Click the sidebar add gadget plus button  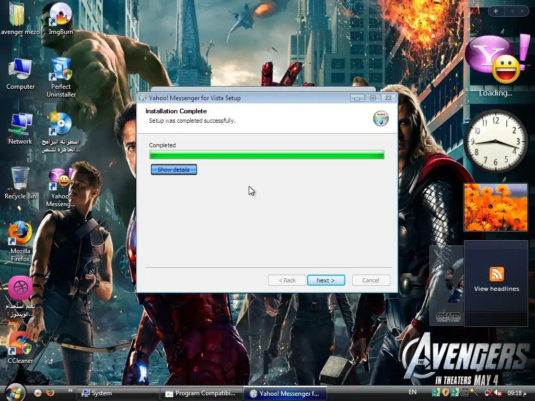coord(496,11)
